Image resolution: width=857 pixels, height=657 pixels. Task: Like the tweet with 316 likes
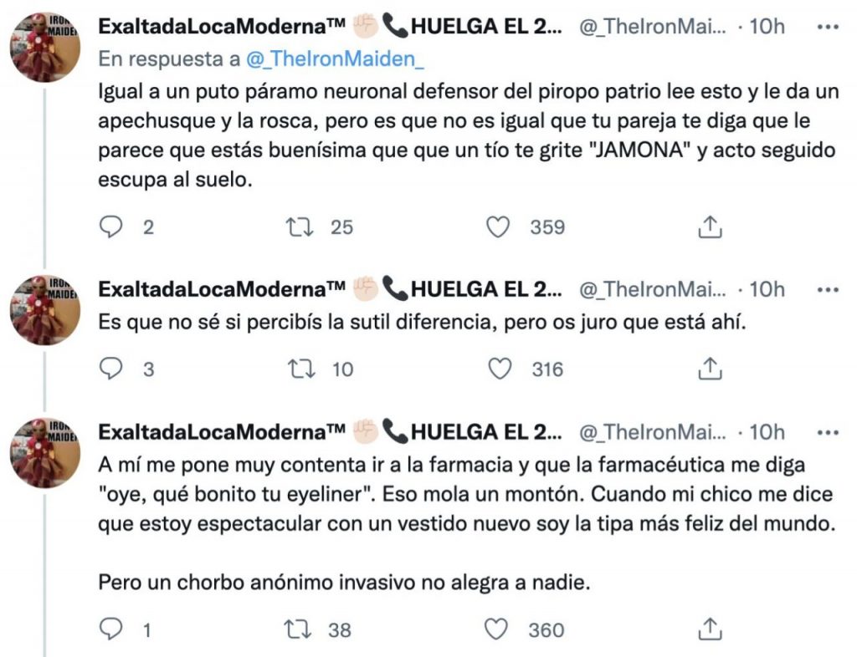coord(499,369)
